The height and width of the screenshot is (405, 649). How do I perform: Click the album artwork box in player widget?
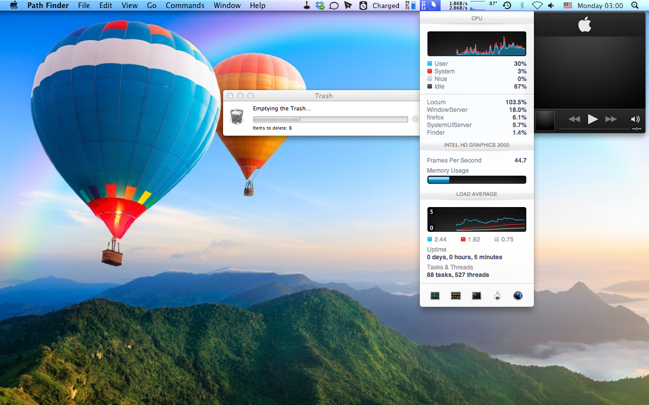click(x=545, y=121)
